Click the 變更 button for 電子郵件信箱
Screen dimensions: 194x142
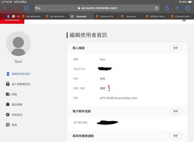tap(176, 111)
